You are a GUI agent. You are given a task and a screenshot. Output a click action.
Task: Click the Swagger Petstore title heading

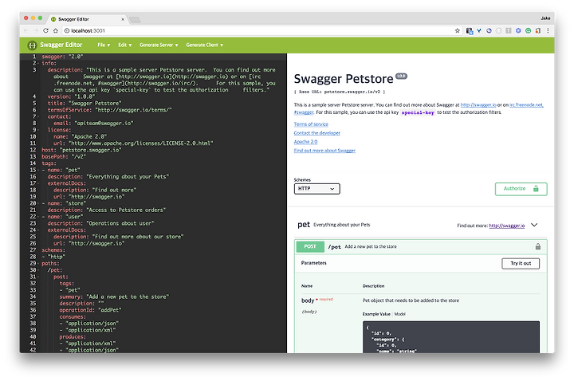[x=344, y=79]
